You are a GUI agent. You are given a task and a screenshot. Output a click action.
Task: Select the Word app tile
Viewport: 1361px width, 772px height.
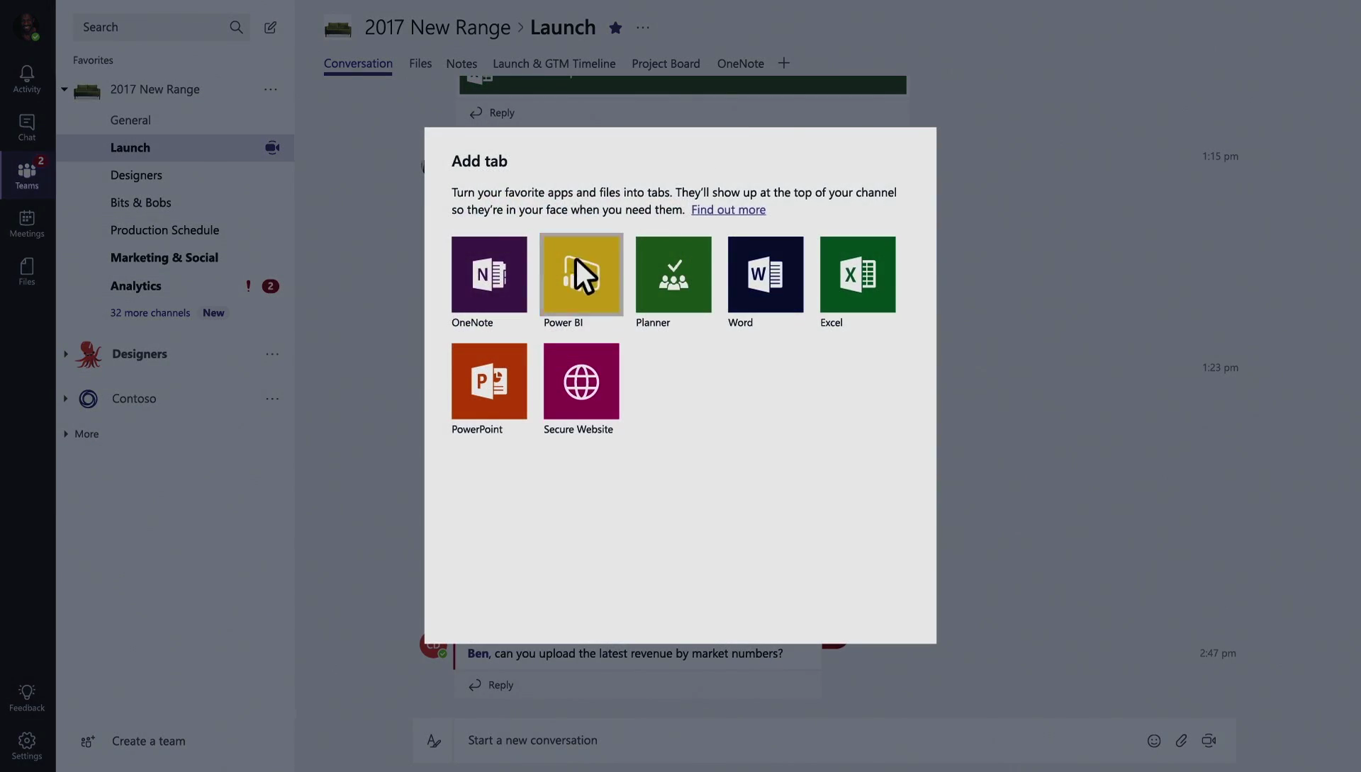click(x=766, y=275)
